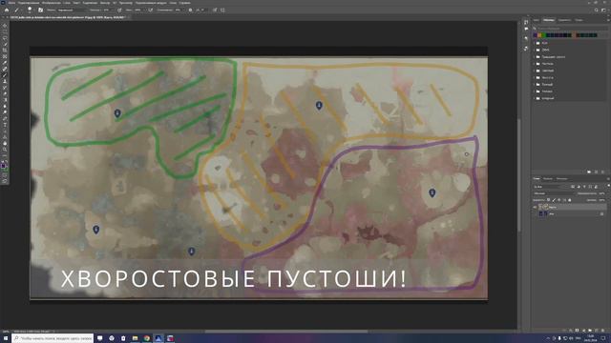Turn layer filtering switch on or off
This screenshot has height=343, width=611.
pos(609,186)
